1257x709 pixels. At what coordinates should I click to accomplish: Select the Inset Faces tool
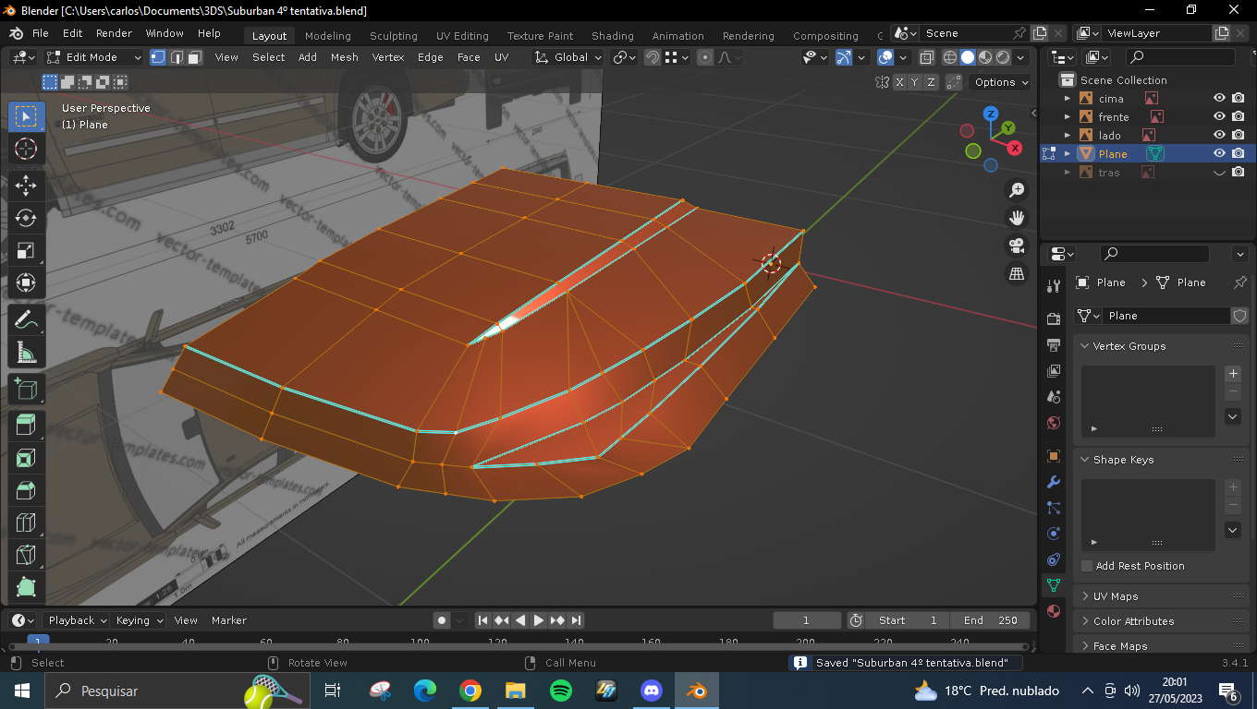[26, 458]
